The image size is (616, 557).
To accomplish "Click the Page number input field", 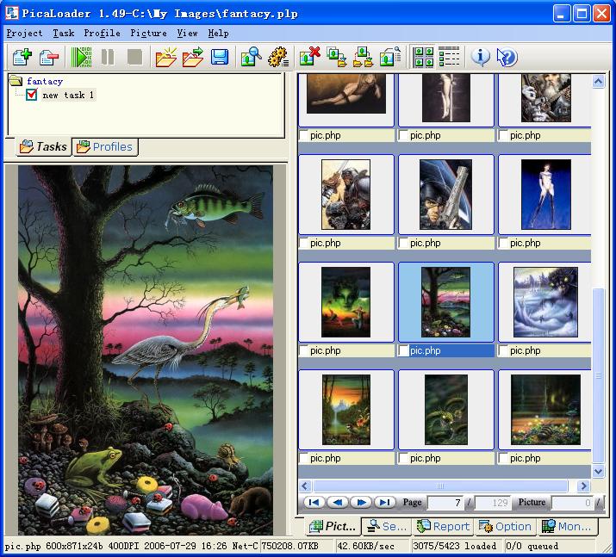I will 445,503.
